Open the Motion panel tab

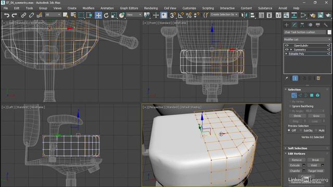(310, 25)
